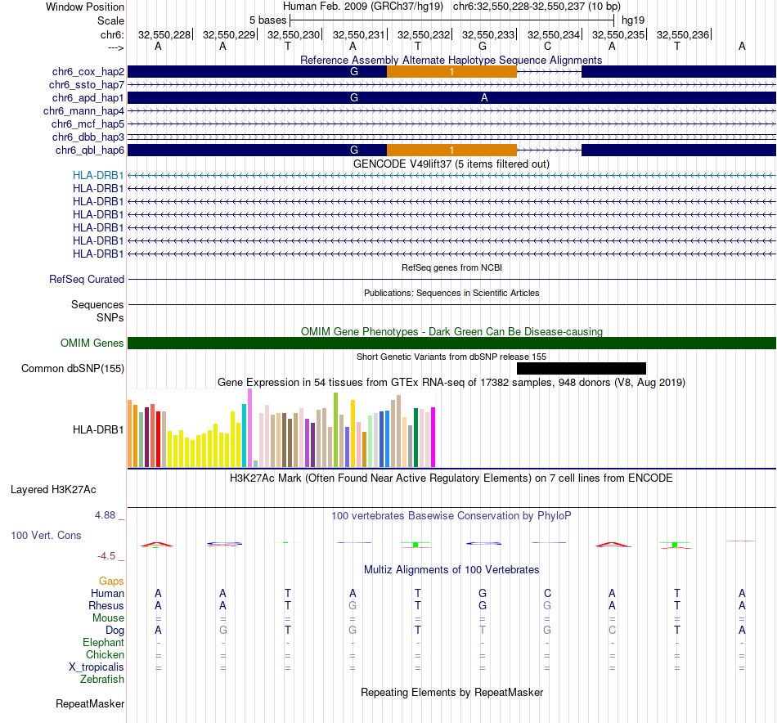Click the black dbSNP variant bar
The height and width of the screenshot is (723, 777).
click(x=582, y=368)
